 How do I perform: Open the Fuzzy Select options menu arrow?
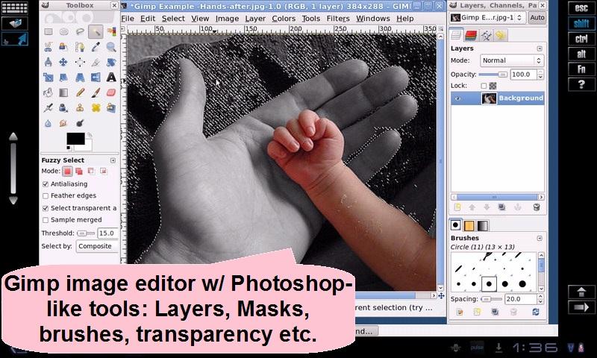coord(113,160)
